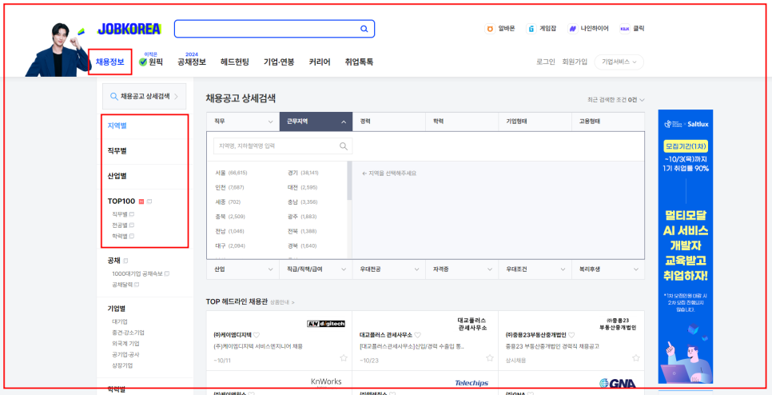This screenshot has width=772, height=395.
Task: Open the 헤드헌팅 main menu
Action: pos(235,62)
